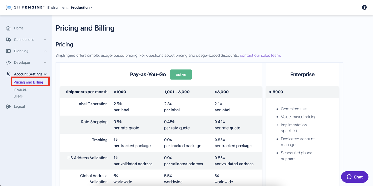Expand the Connections section chevron
Image resolution: width=373 pixels, height=186 pixels.
pos(45,40)
